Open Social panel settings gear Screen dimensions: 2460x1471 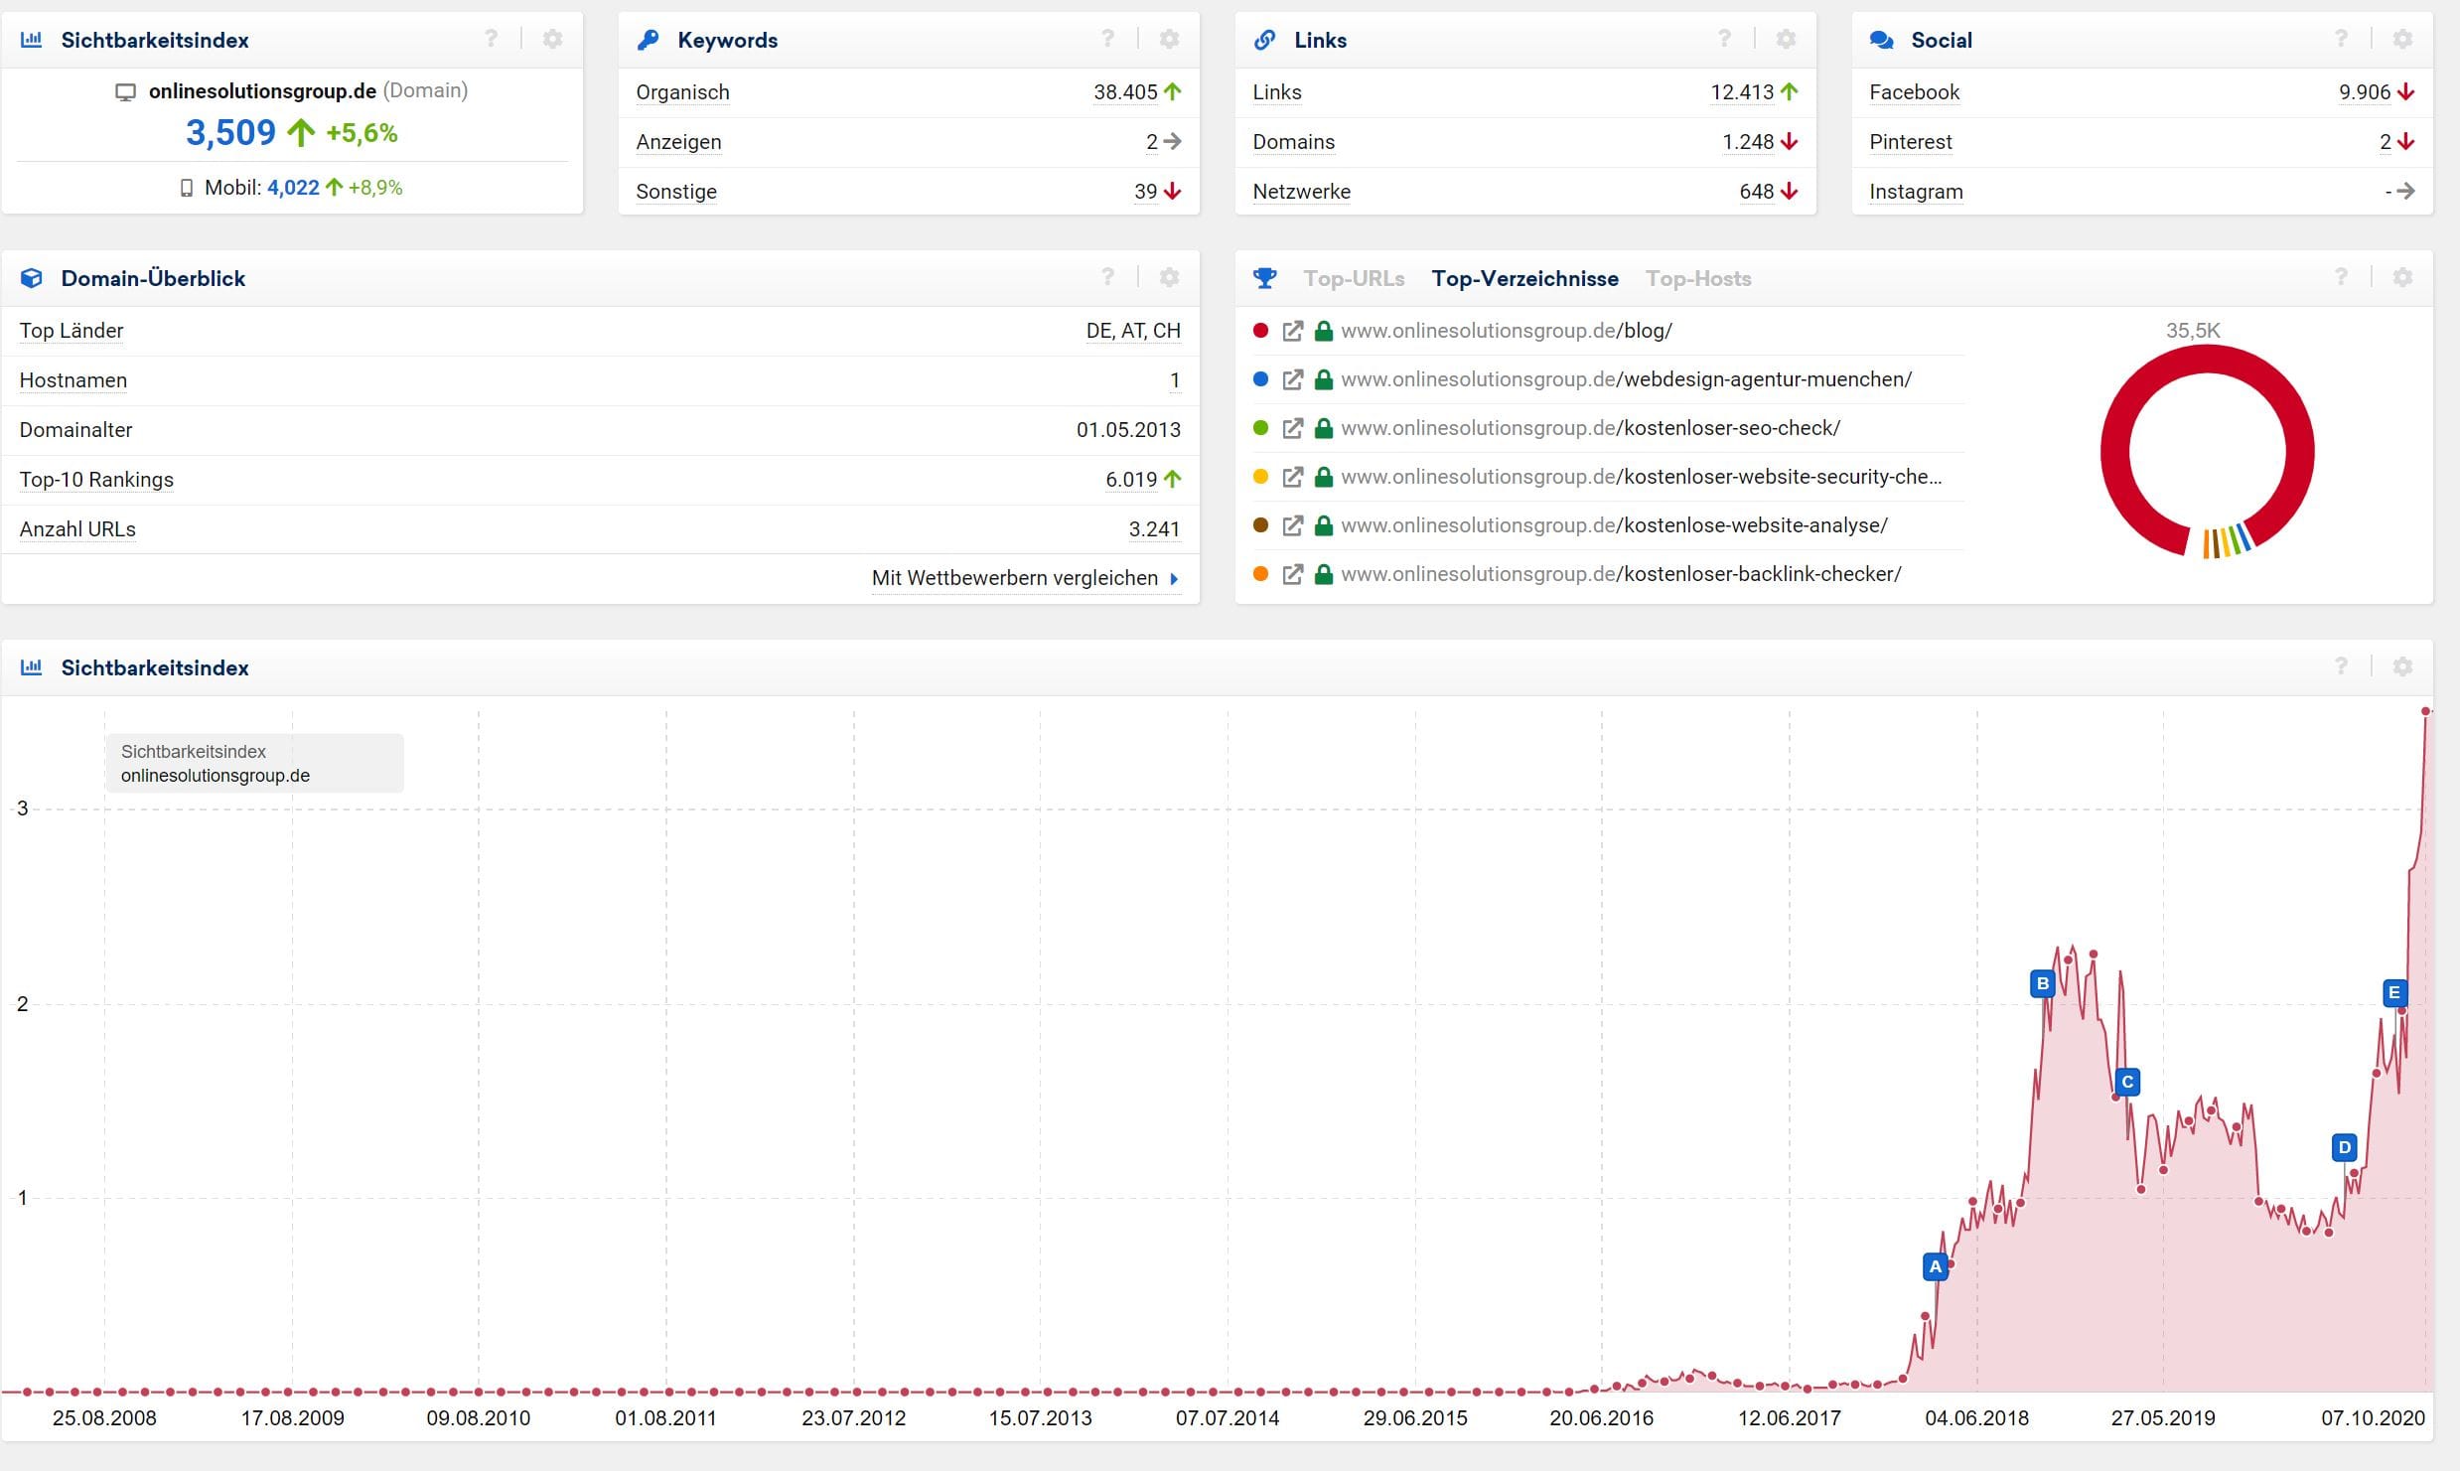point(2403,39)
